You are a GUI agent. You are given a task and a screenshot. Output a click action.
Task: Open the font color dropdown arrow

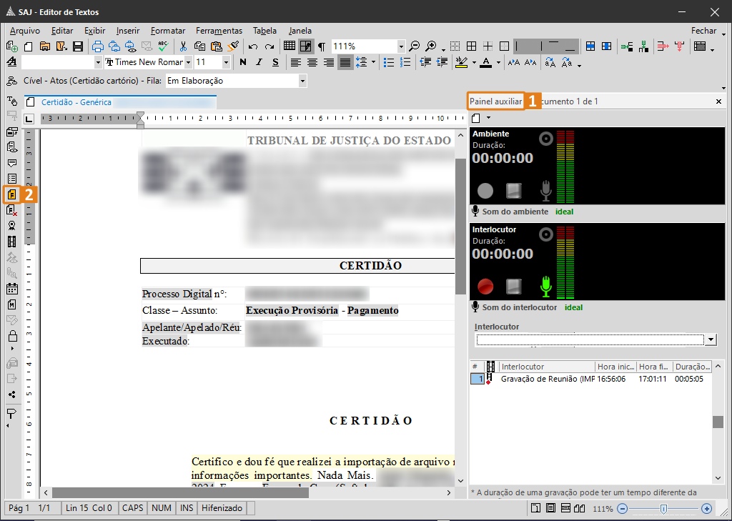click(x=498, y=62)
